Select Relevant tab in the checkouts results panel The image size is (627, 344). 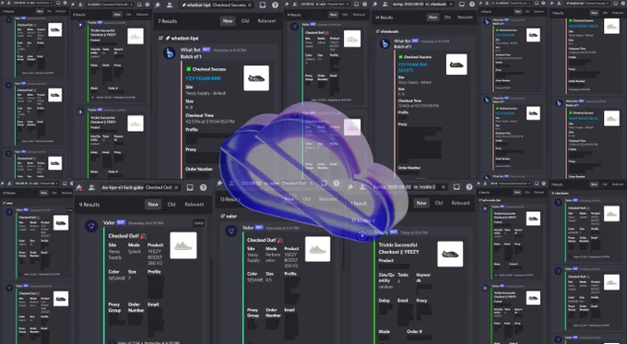tap(465, 18)
